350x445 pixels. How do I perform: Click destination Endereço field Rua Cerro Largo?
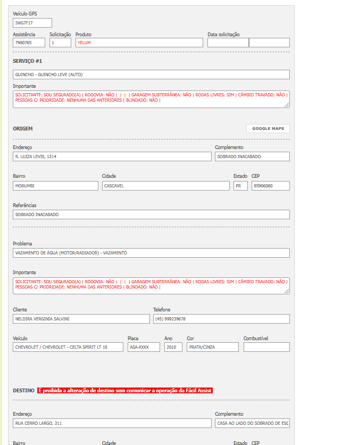(x=112, y=423)
